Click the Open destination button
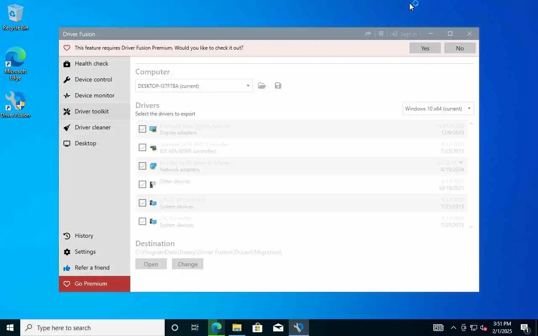The height and width of the screenshot is (336, 538). (151, 264)
